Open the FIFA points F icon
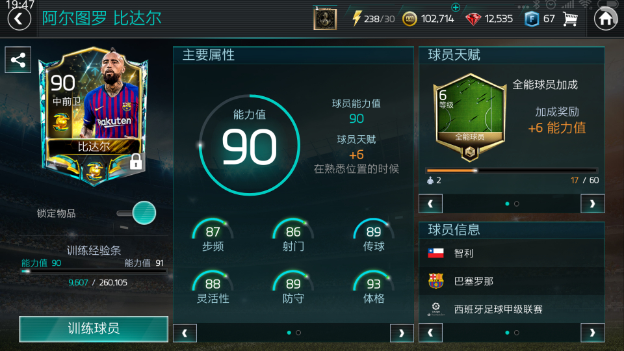This screenshot has height=351, width=624. point(531,19)
